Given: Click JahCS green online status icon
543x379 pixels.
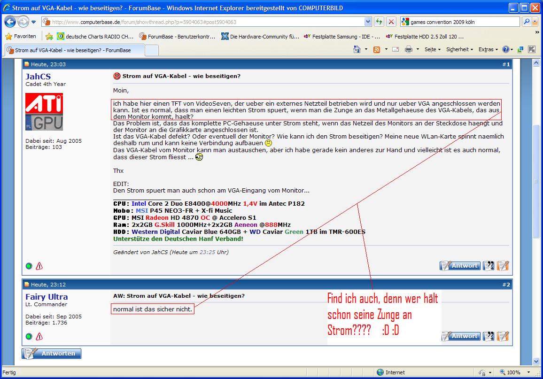Looking at the screenshot, I should pos(29,266).
